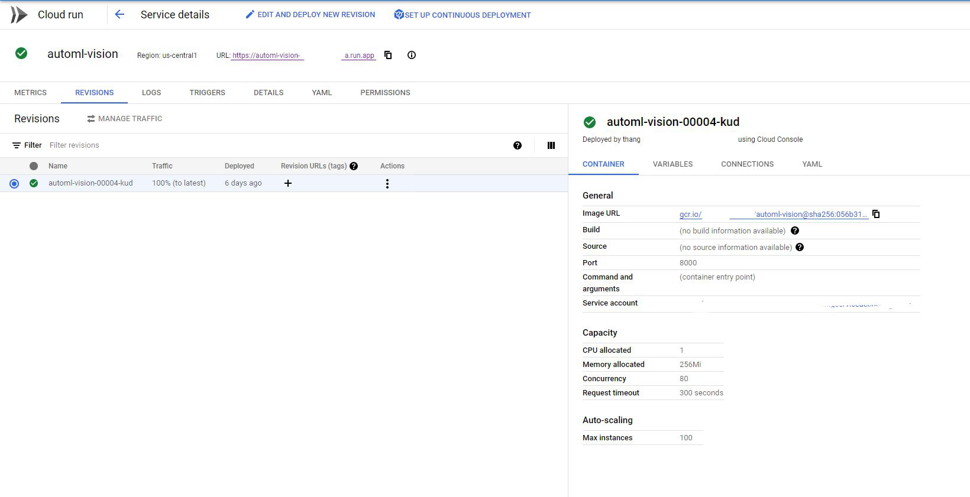Image resolution: width=970 pixels, height=497 pixels.
Task: Click the (container entry point) value
Action: pyautogui.click(x=717, y=277)
